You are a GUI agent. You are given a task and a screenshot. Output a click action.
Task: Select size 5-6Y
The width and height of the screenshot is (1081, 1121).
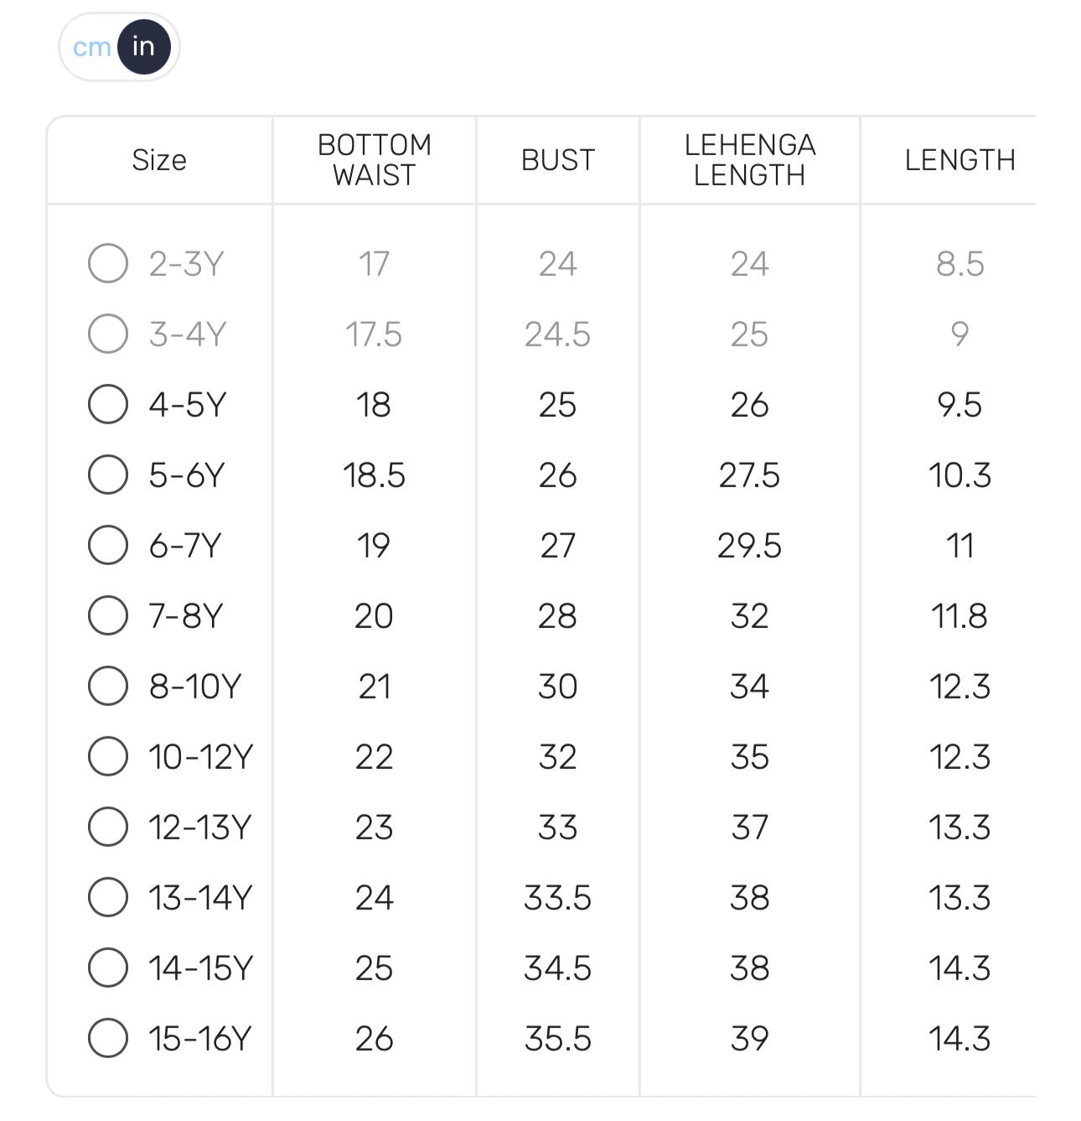tap(108, 475)
